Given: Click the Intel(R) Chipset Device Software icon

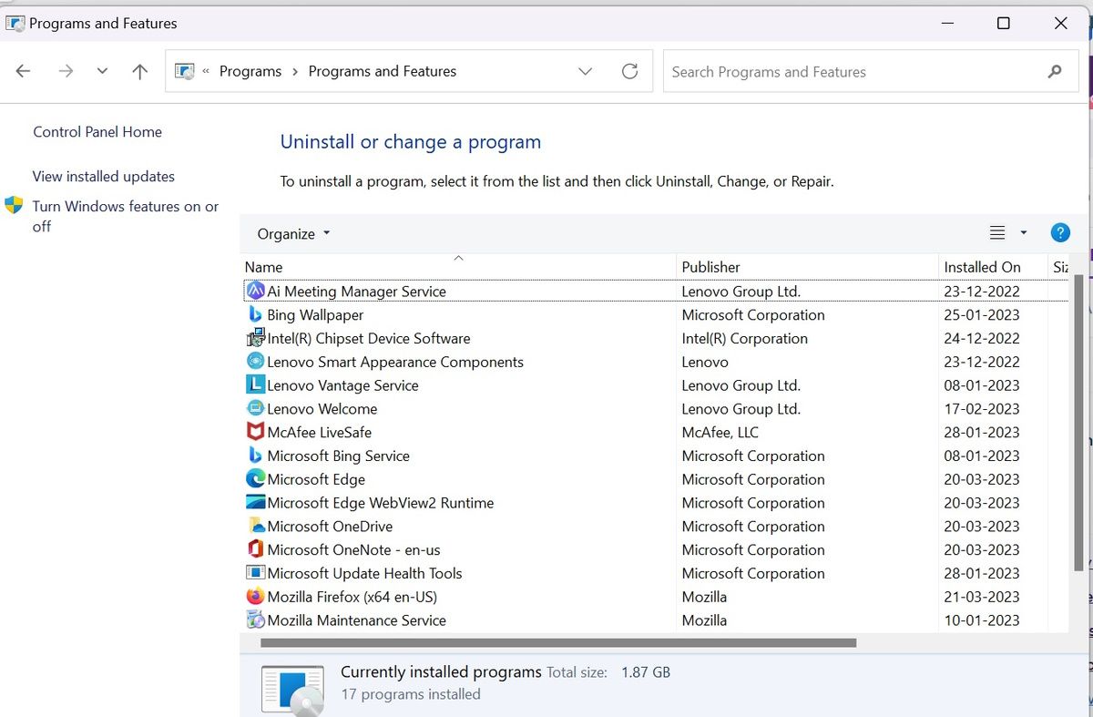Looking at the screenshot, I should pos(256,339).
